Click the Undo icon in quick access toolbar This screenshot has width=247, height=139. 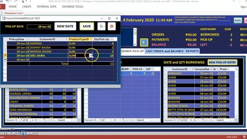(7, 1)
